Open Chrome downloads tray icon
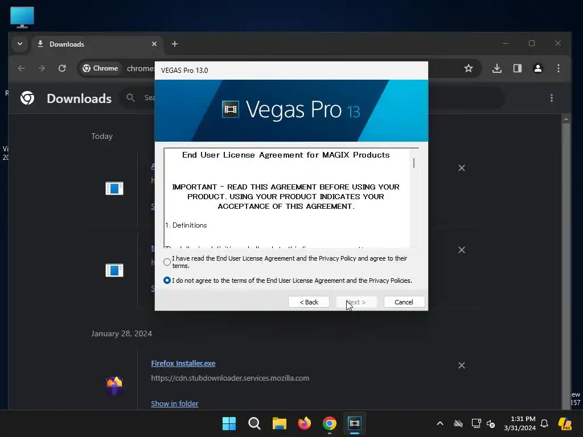583x437 pixels. pos(497,68)
